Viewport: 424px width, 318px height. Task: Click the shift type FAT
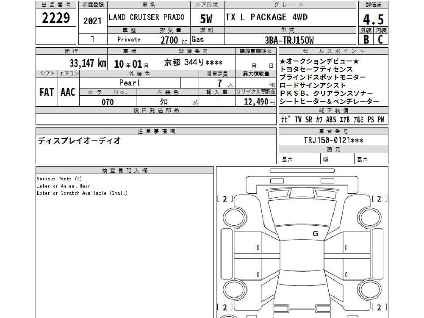(x=47, y=92)
